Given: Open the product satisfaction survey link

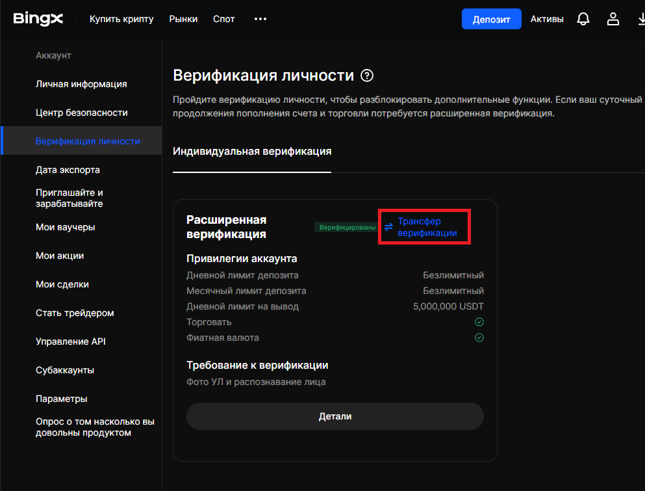Looking at the screenshot, I should click(95, 427).
